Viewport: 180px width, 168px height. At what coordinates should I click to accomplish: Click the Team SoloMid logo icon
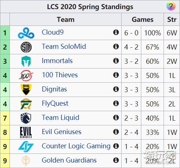tap(26, 47)
